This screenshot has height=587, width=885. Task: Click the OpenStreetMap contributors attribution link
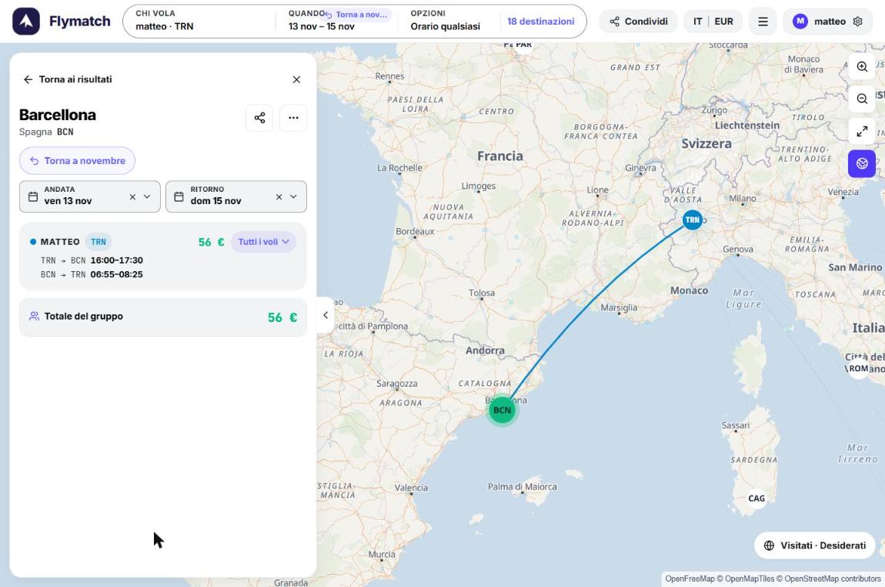(x=833, y=579)
